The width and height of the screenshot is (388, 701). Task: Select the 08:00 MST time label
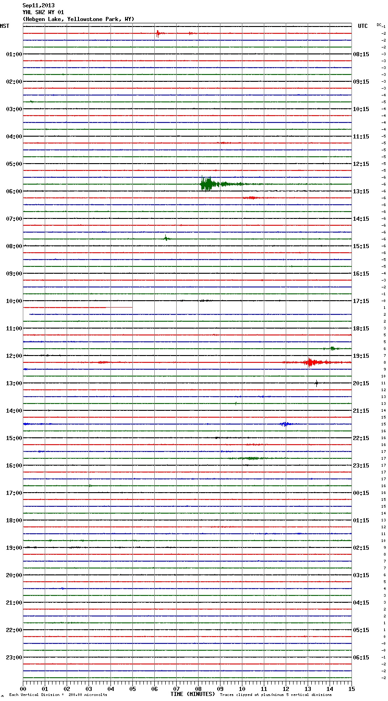click(14, 246)
